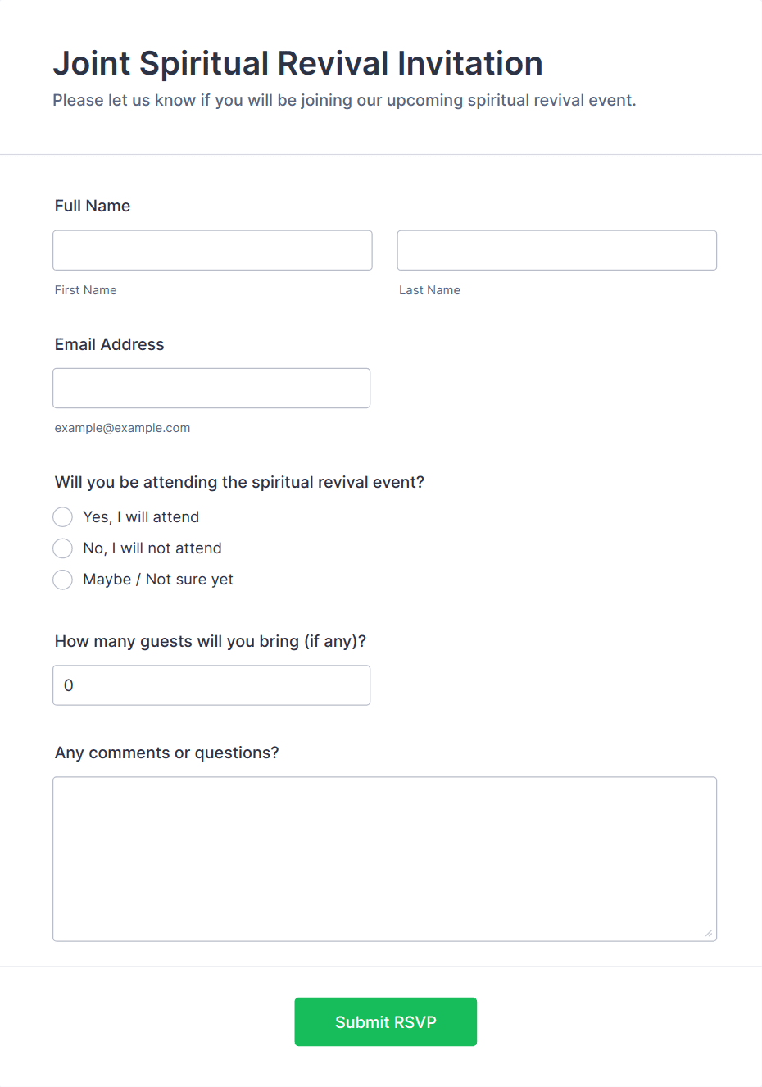The image size is (762, 1087).
Task: Click the "Email Address" field label
Action: tap(110, 344)
